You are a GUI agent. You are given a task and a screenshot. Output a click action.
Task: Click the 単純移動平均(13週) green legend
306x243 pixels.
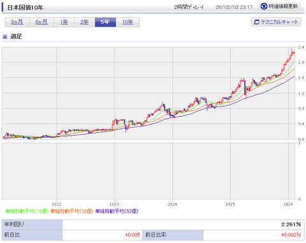tap(27, 211)
